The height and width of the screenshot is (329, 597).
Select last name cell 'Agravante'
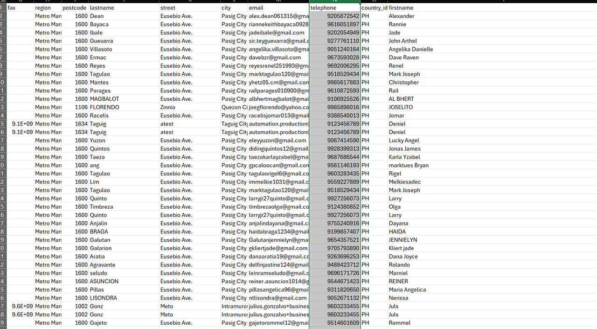click(124, 265)
